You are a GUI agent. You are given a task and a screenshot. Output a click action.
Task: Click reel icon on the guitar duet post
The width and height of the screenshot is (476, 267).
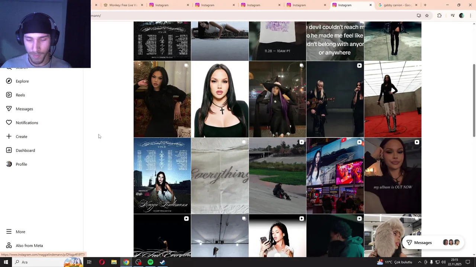click(359, 66)
